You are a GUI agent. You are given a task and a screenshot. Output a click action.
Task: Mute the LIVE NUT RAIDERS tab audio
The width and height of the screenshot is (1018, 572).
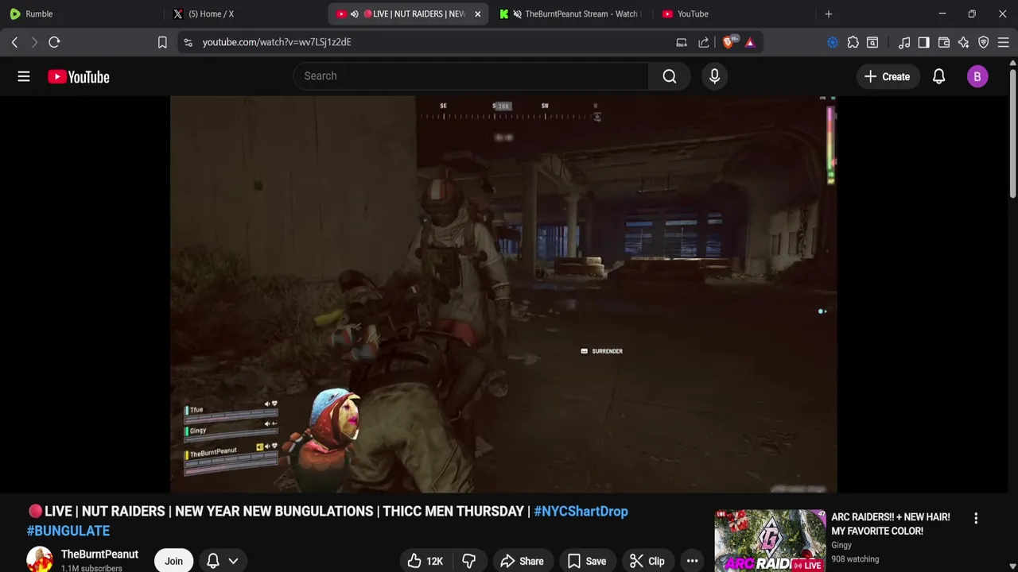[354, 14]
